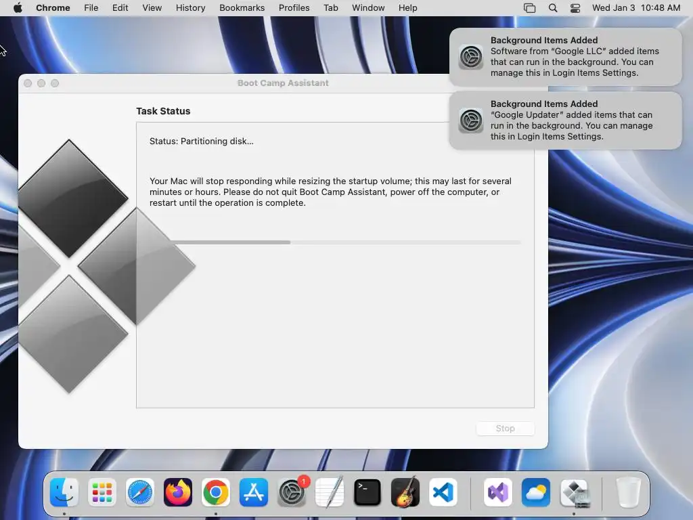Click the Stage Manager menu bar icon
The width and height of the screenshot is (693, 520).
click(529, 8)
